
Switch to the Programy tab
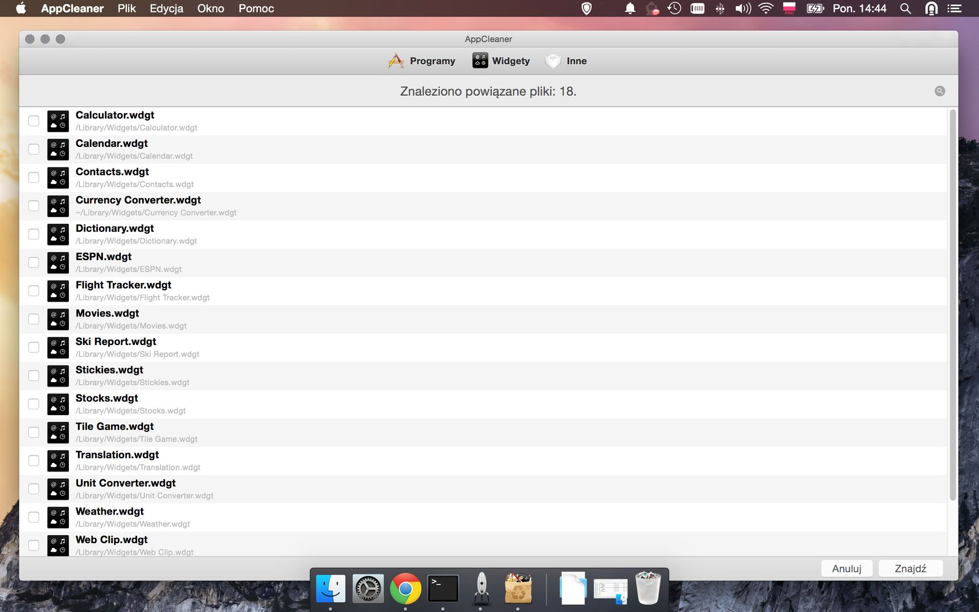pyautogui.click(x=422, y=61)
